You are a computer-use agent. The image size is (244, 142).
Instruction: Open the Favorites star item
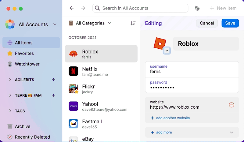pyautogui.click(x=24, y=53)
